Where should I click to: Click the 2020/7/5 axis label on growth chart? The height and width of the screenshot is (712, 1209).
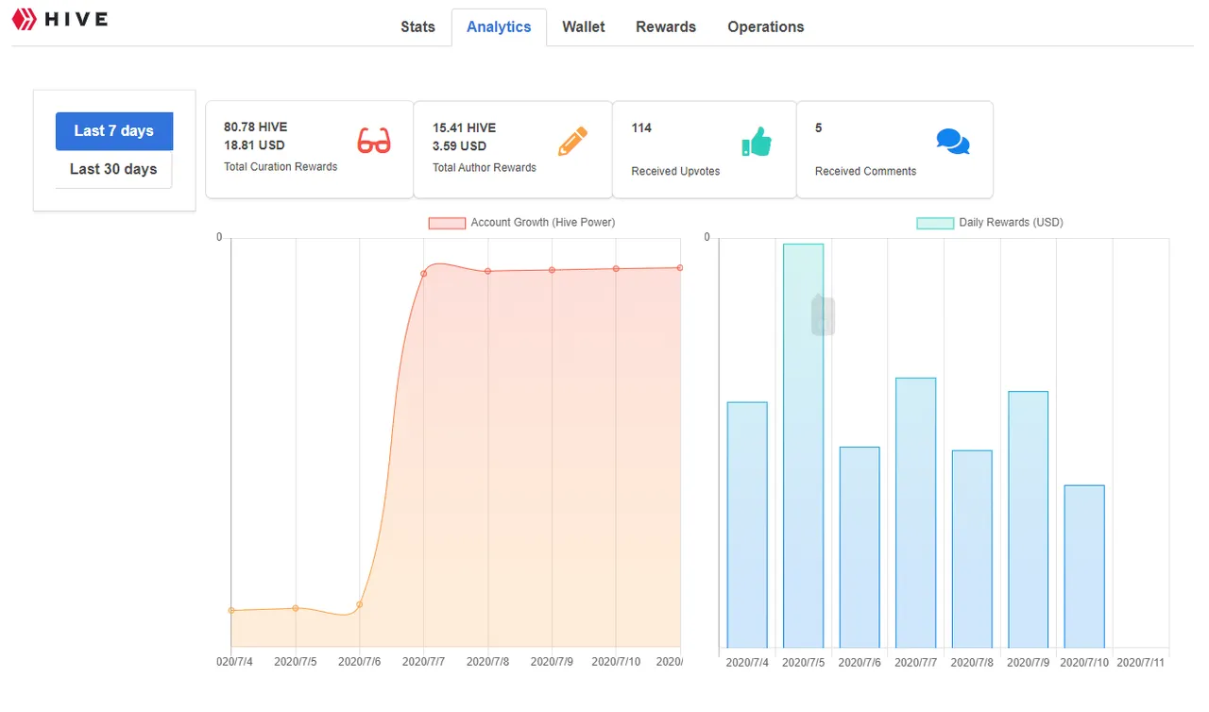296,662
